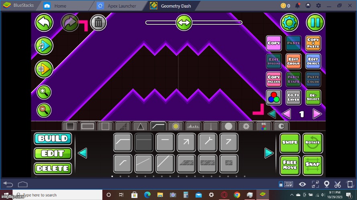The image size is (357, 200).
Task: Click the Deselect button
Action: (313, 98)
